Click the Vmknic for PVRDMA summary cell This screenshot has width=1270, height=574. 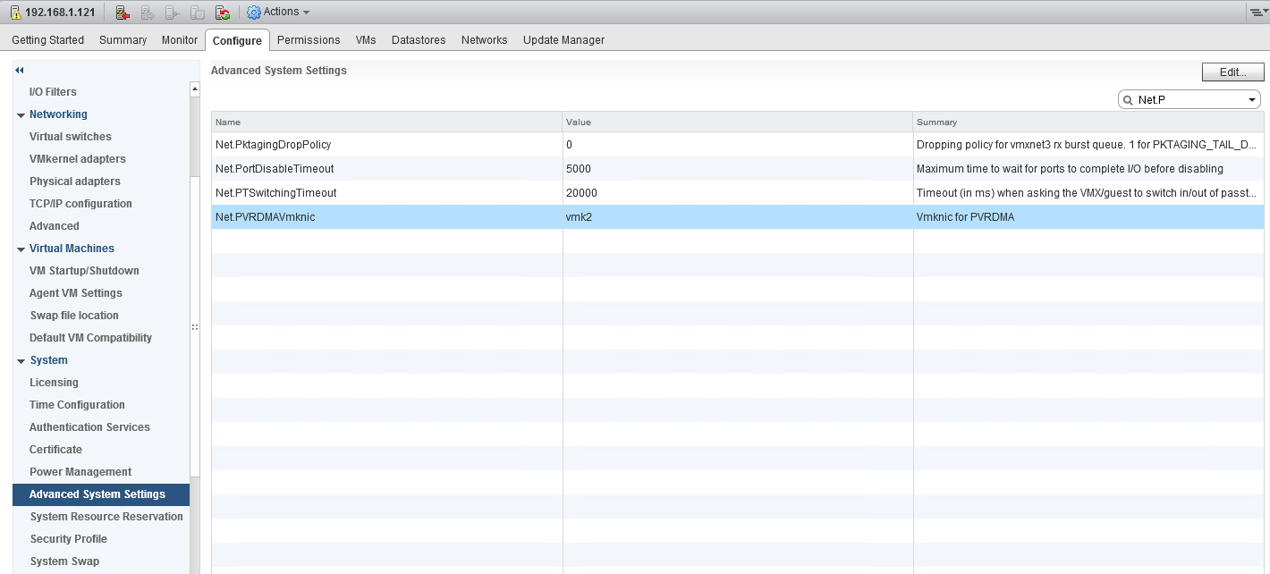click(x=1088, y=217)
